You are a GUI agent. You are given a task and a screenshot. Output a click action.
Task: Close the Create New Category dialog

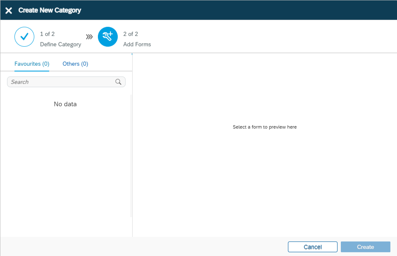[x=8, y=10]
